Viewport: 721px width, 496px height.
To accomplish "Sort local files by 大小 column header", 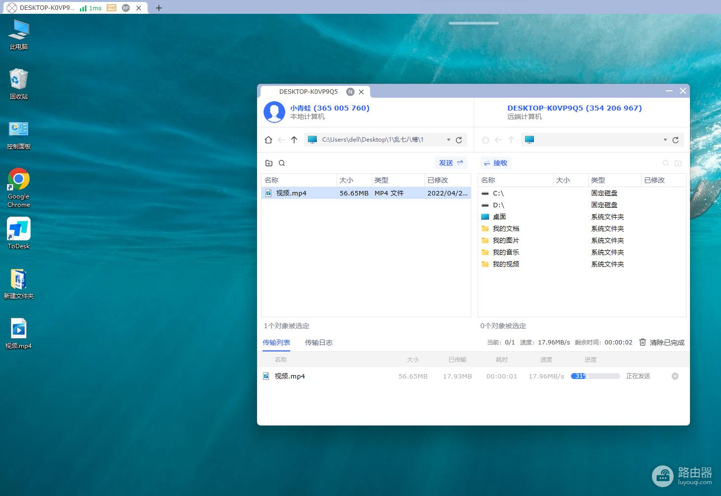I will click(346, 180).
